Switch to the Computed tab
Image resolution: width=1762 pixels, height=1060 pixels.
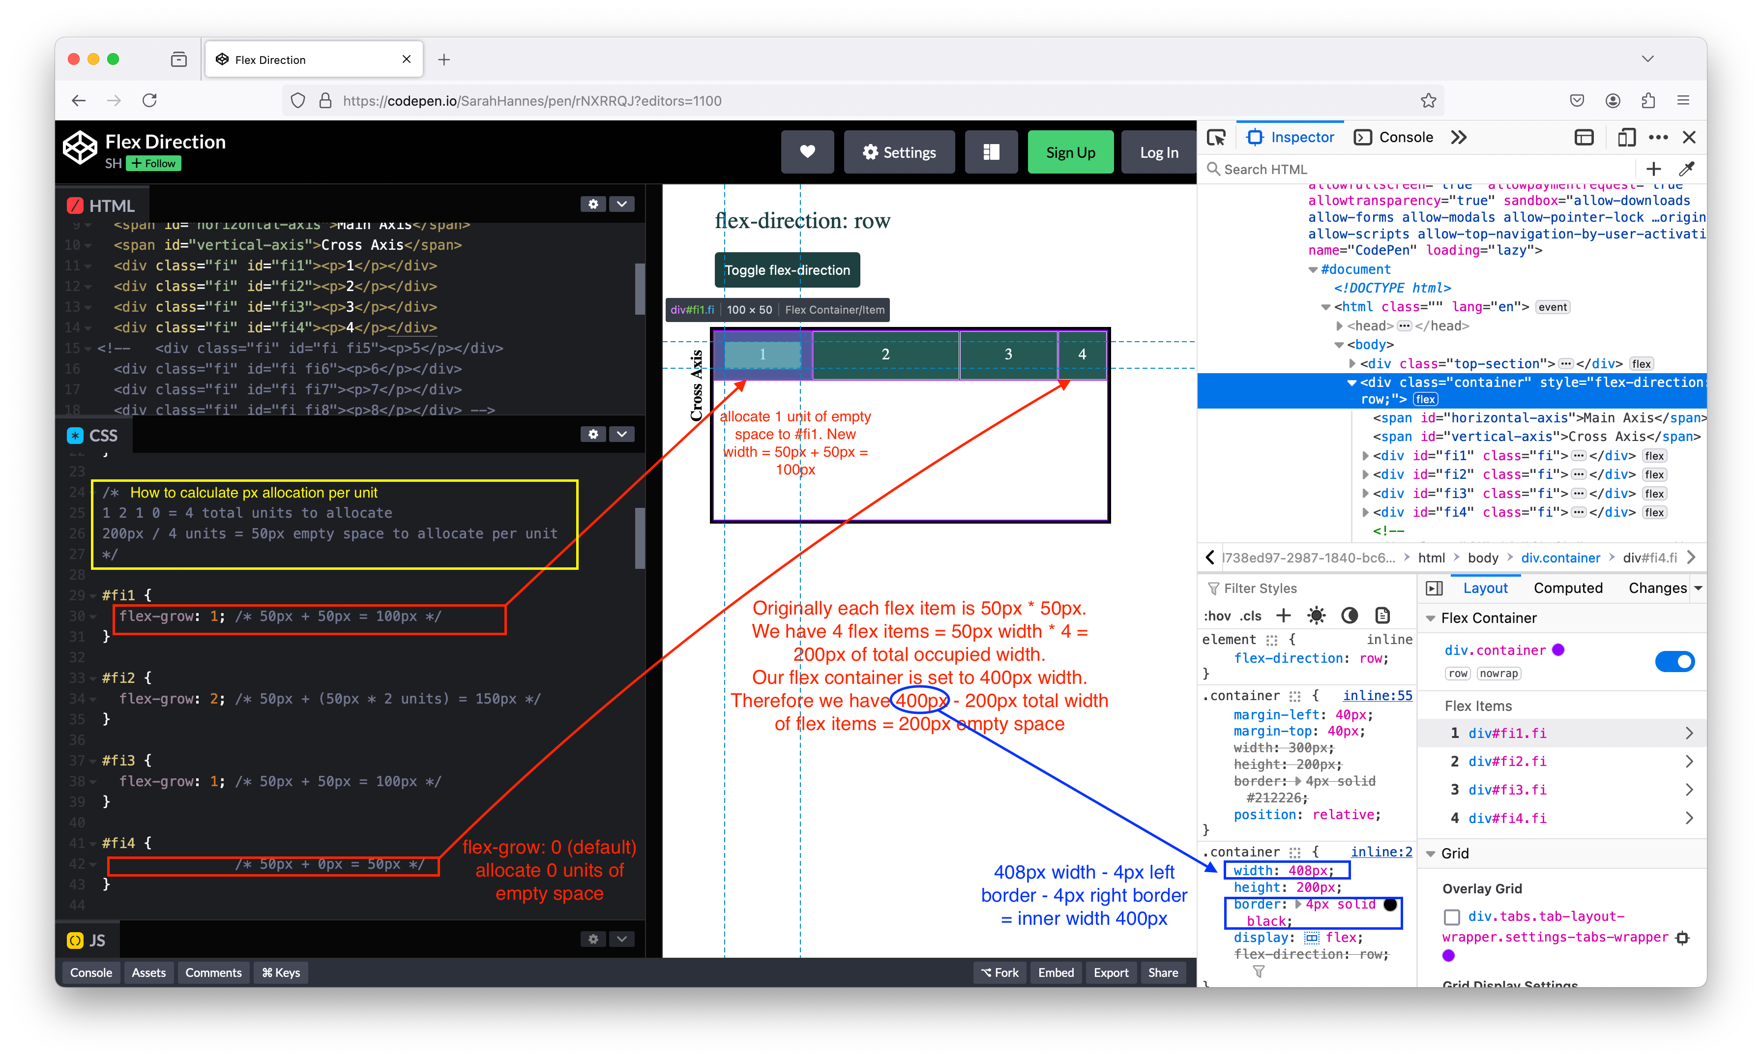pos(1568,588)
